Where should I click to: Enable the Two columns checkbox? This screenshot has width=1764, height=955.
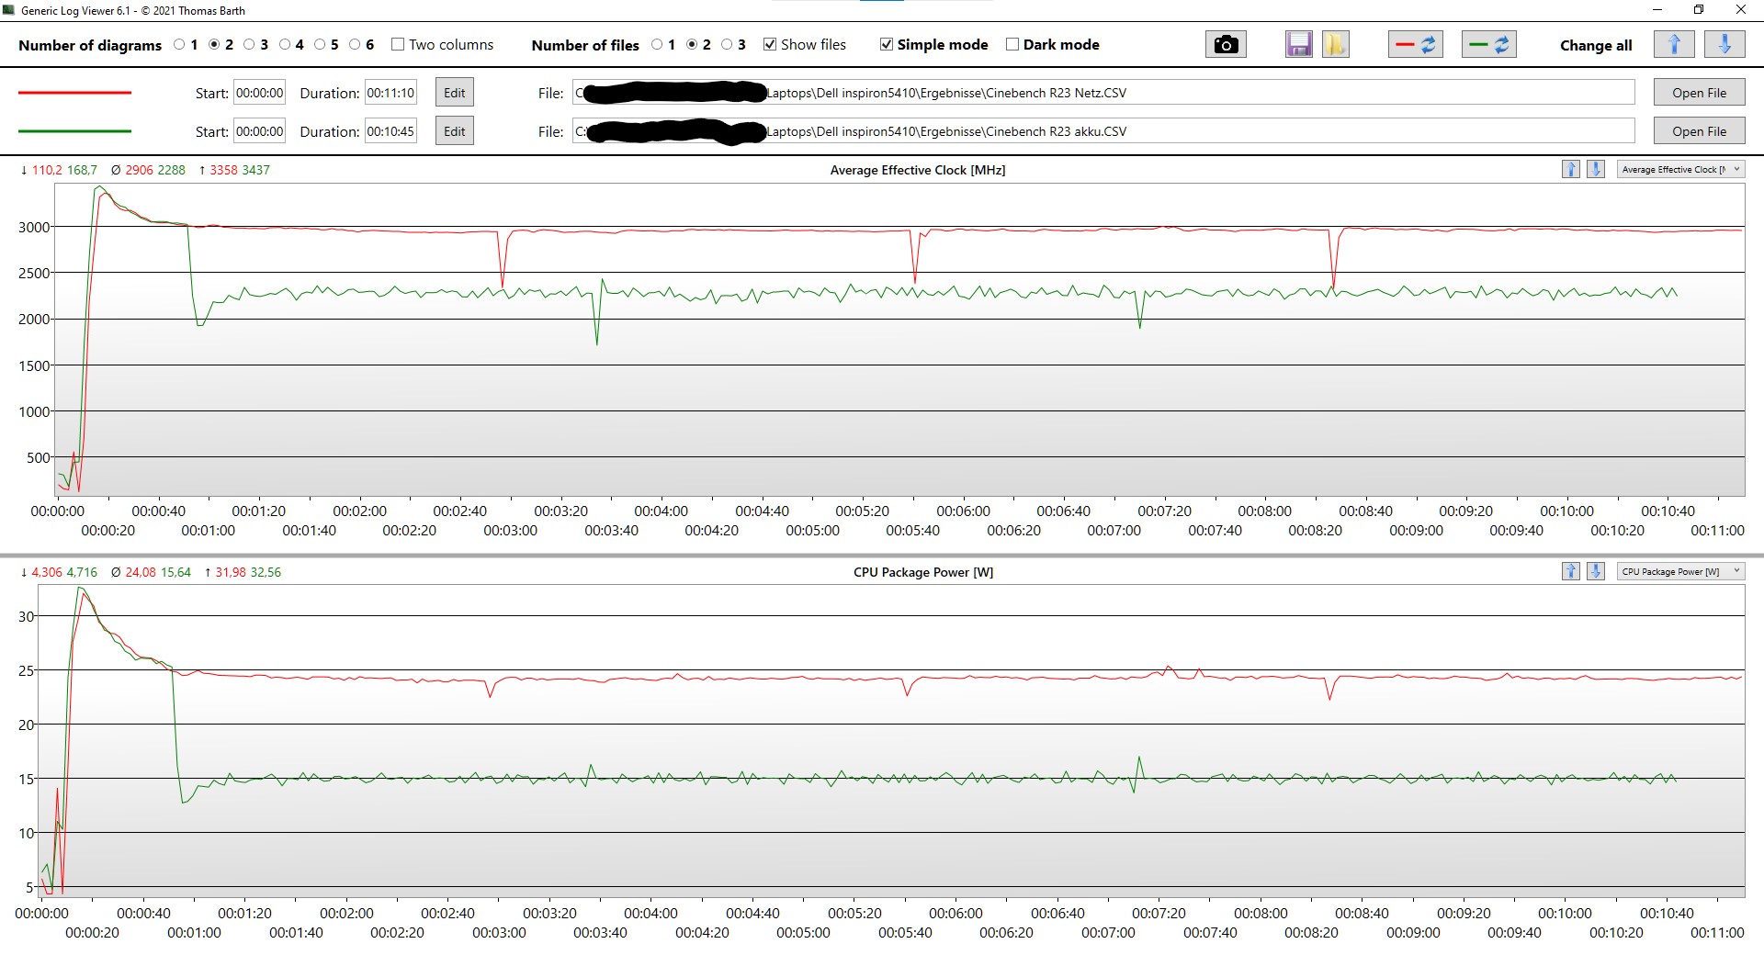398,45
